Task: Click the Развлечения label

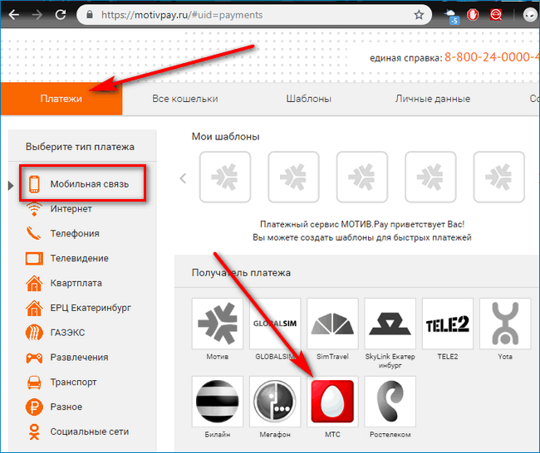Action: coord(79,358)
